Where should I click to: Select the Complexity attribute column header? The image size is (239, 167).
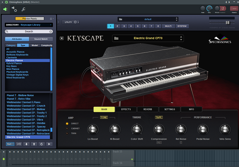tap(47, 45)
